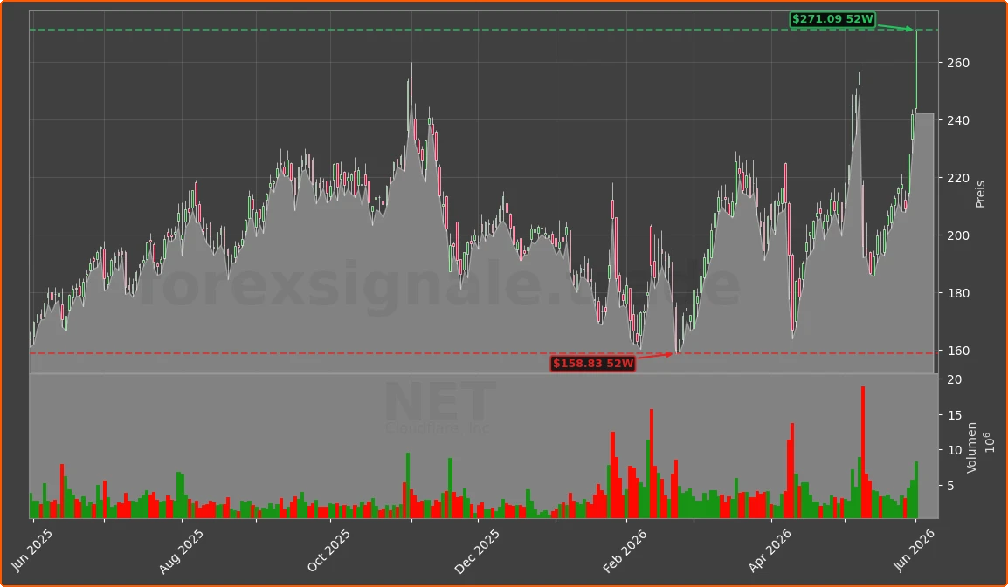This screenshot has width=1008, height=587.
Task: Select the Oct 2025 date label
Action: 328,550
